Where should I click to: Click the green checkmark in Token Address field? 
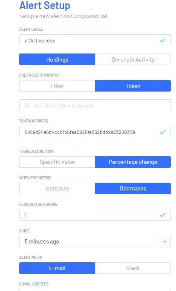click(162, 132)
